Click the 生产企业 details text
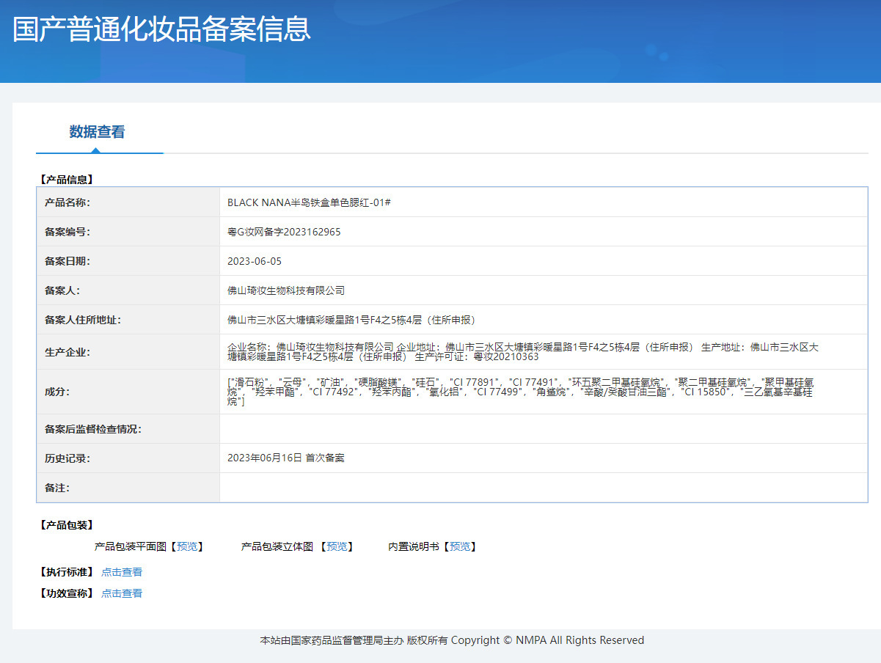Viewport: 881px width, 663px height. point(522,352)
